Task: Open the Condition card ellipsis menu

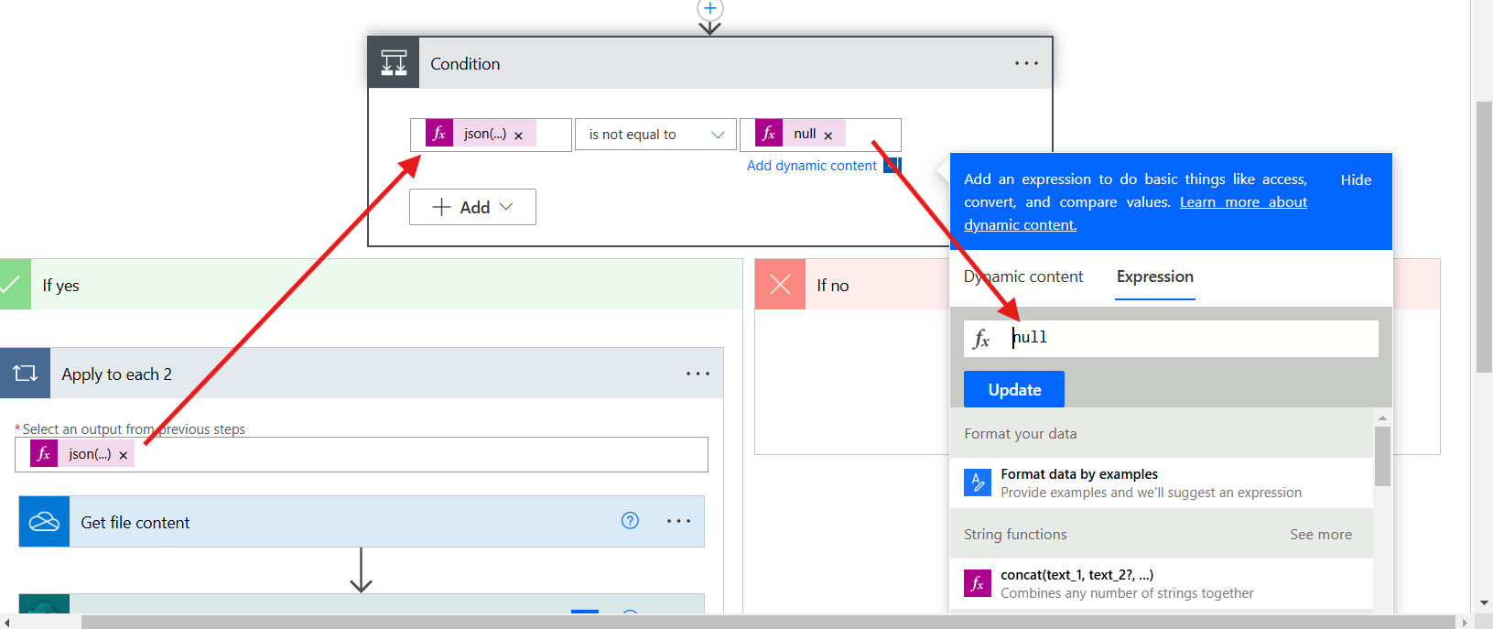Action: [x=1026, y=63]
